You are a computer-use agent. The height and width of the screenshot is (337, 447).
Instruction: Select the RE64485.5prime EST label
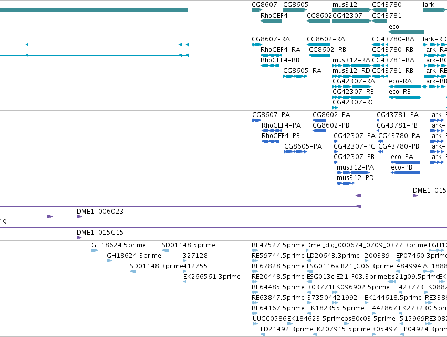click(x=278, y=287)
